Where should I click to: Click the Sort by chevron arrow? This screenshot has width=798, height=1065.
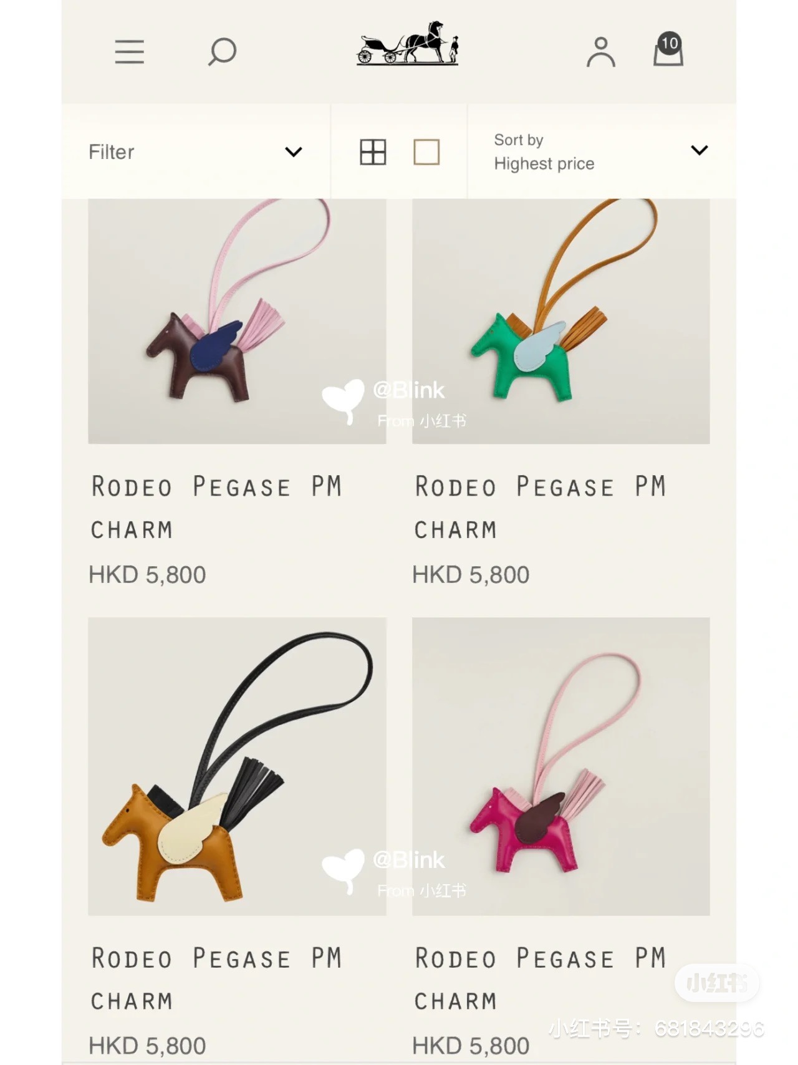[699, 150]
